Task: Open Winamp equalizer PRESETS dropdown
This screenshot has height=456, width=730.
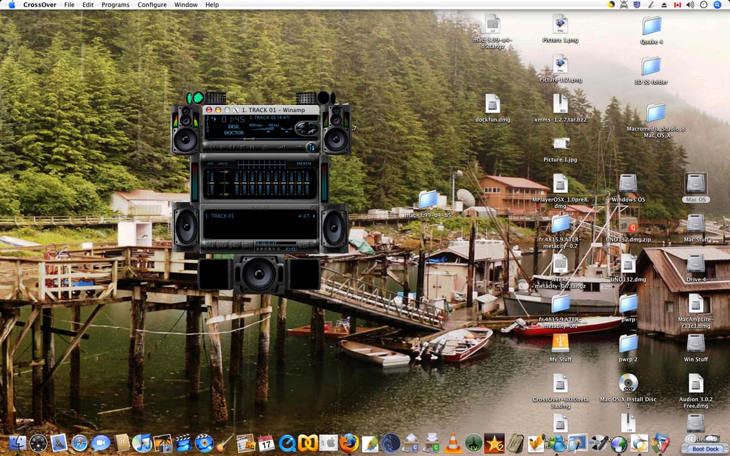Action: 304,163
